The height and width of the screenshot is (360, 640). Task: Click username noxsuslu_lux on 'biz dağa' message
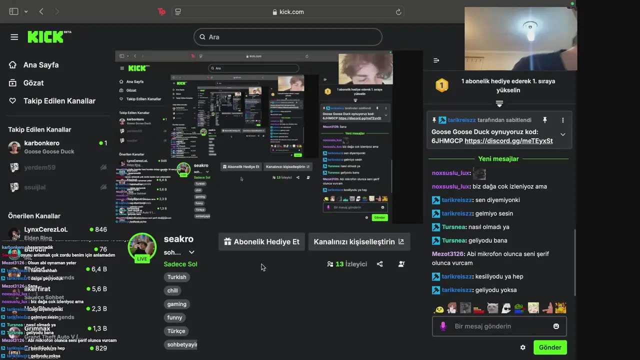(x=450, y=186)
